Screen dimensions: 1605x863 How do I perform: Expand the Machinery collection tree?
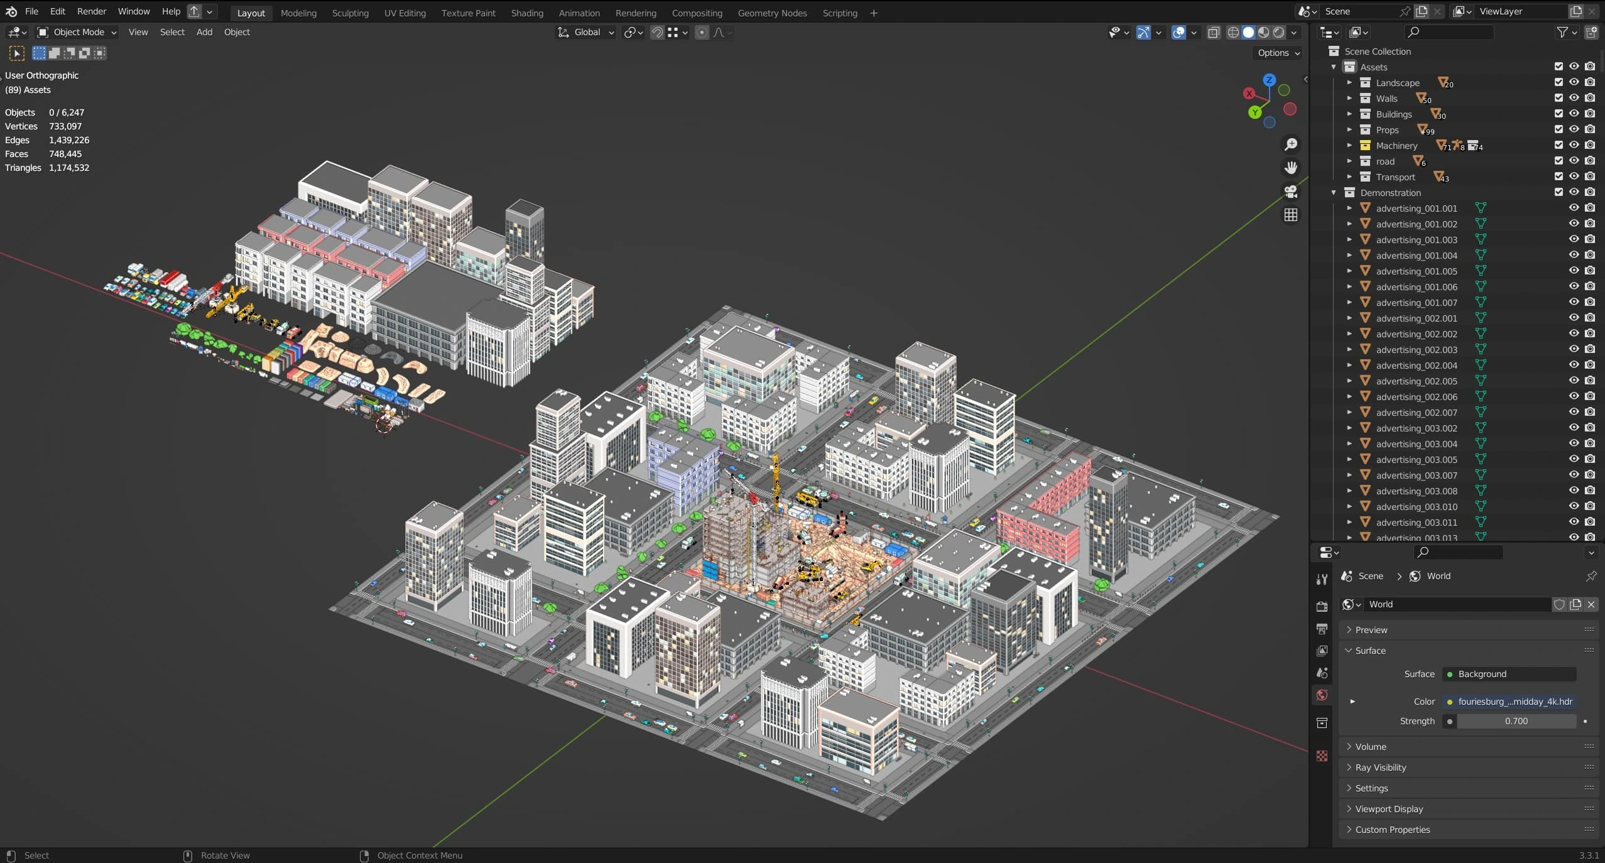point(1349,145)
